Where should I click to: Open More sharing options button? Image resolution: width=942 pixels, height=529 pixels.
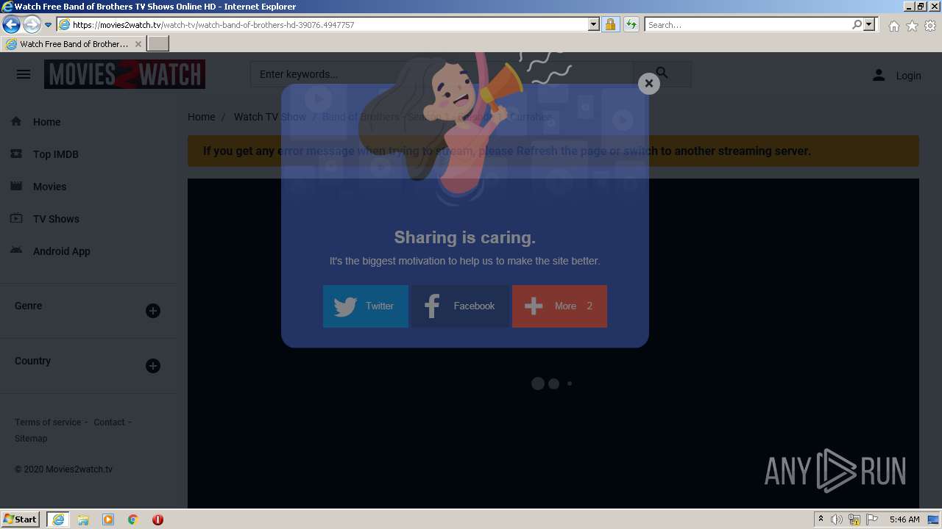pyautogui.click(x=559, y=306)
